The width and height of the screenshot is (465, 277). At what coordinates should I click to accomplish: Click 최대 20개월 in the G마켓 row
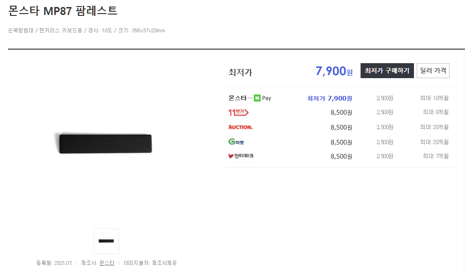(x=434, y=142)
